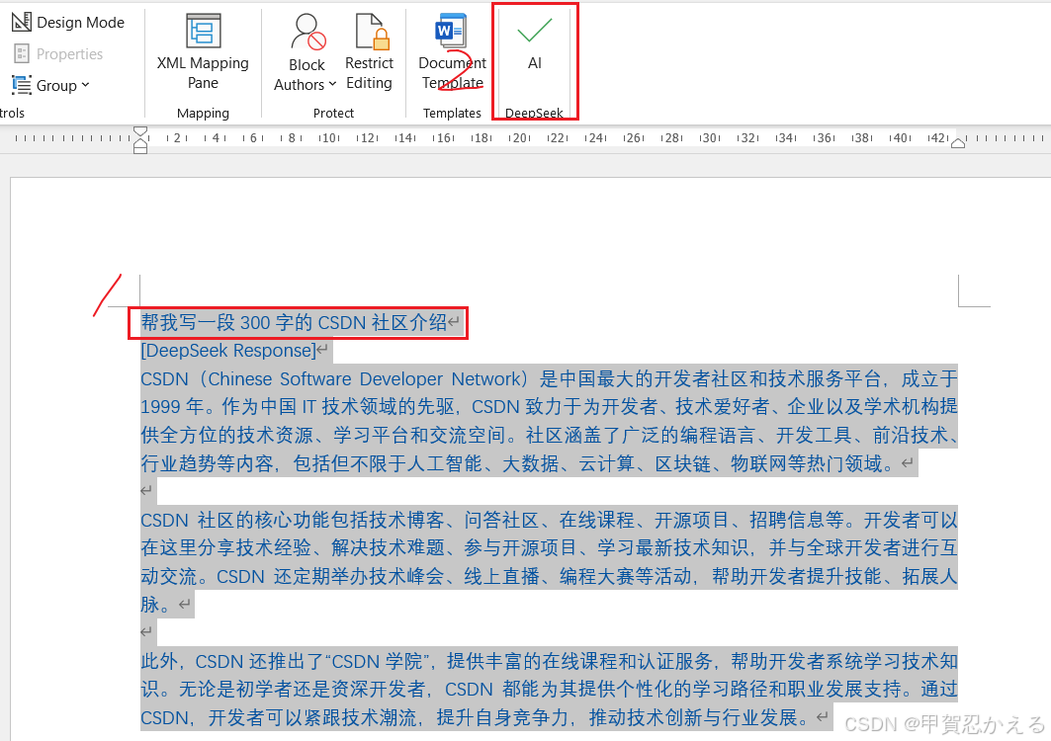This screenshot has width=1051, height=741.
Task: Click the right indent marker on ruler
Action: (958, 142)
